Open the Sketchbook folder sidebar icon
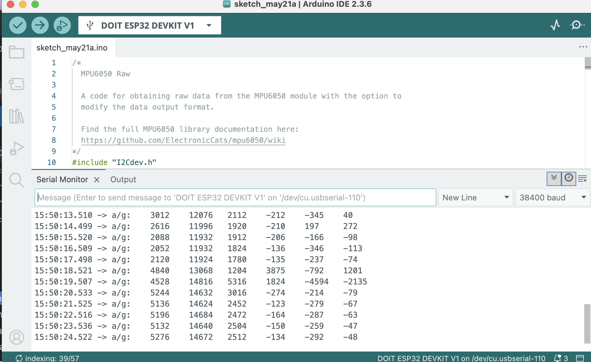This screenshot has height=362, width=591. click(x=17, y=52)
